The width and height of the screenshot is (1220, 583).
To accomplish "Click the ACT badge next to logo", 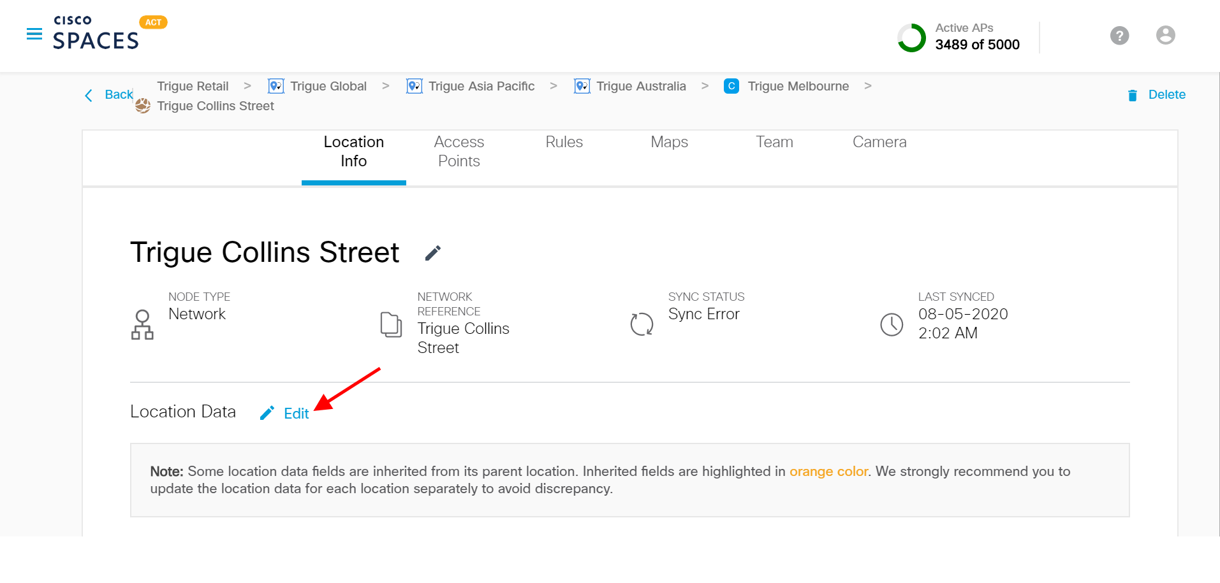I will (x=153, y=22).
